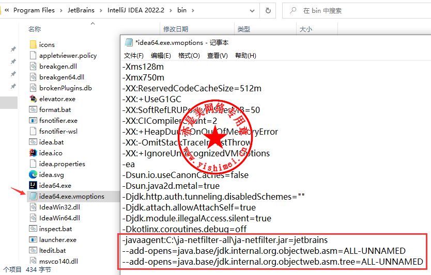Click the inspect.bat file icon

33,229
